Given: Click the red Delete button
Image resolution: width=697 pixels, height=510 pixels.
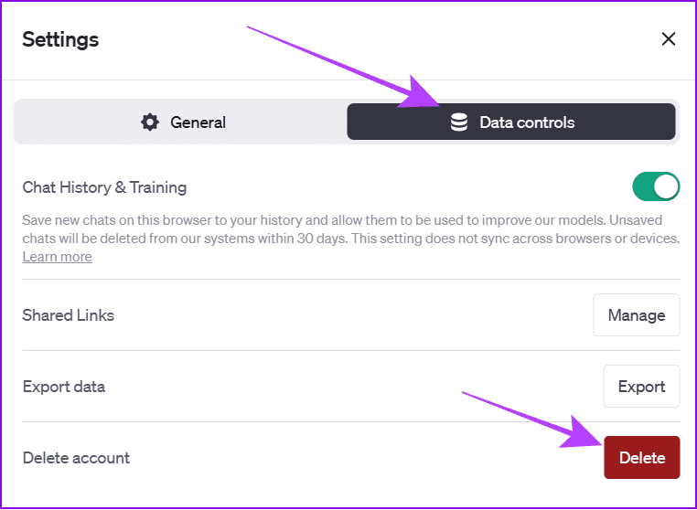Looking at the screenshot, I should pyautogui.click(x=642, y=458).
